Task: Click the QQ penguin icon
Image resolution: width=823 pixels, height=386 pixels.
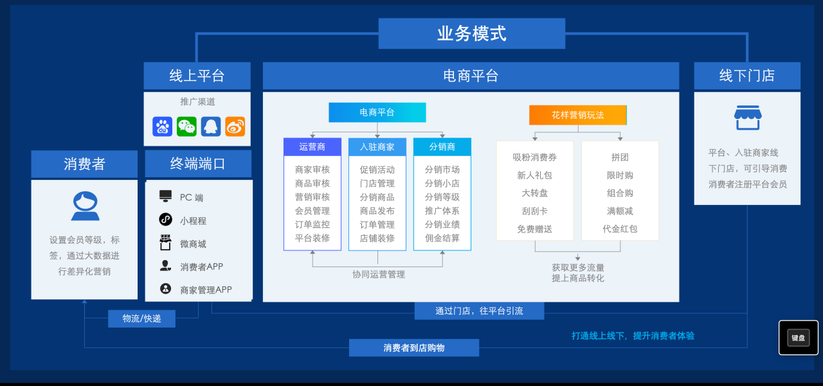Action: coord(211,127)
